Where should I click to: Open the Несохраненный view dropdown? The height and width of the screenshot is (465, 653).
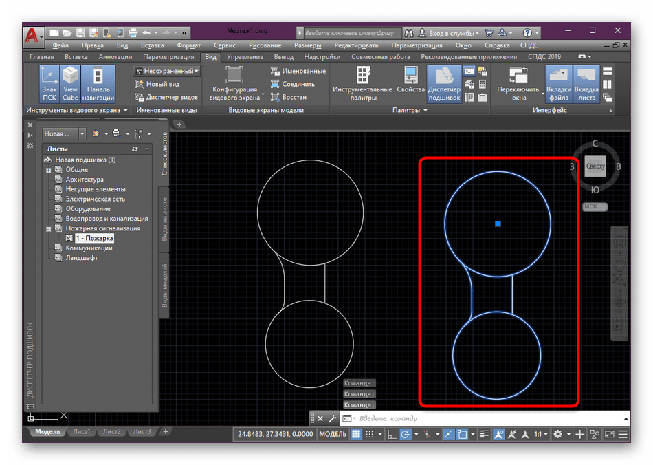(167, 71)
